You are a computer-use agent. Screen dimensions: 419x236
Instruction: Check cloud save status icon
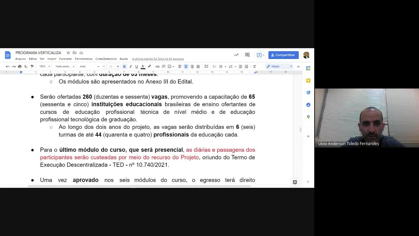coord(81,53)
